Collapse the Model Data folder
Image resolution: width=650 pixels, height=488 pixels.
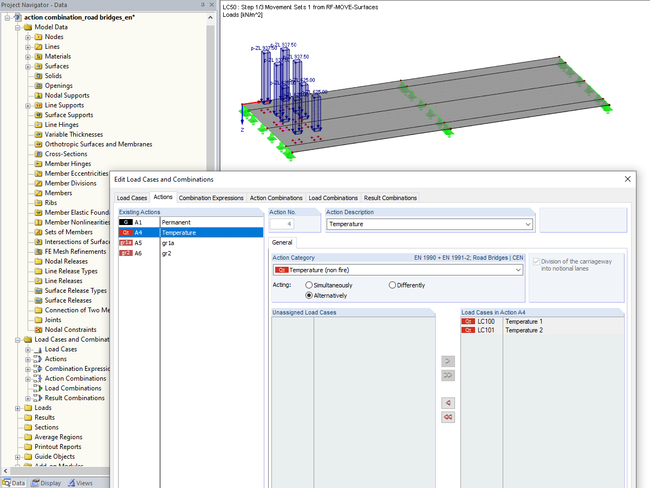pyautogui.click(x=18, y=27)
